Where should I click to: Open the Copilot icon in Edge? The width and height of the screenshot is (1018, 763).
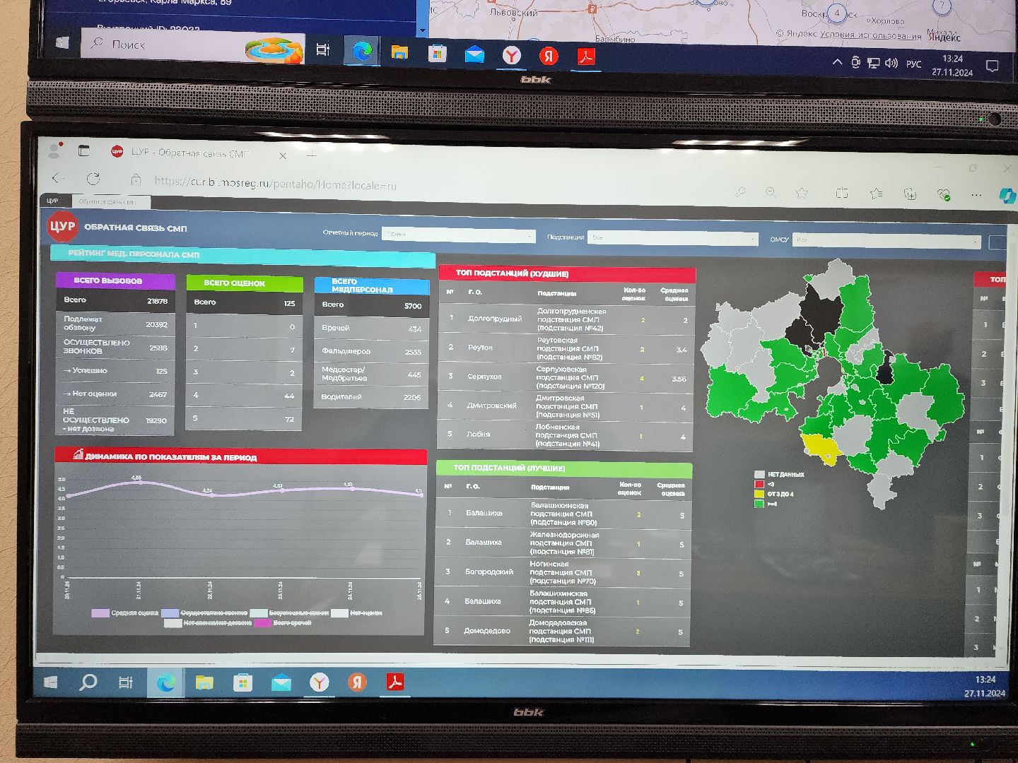(x=1007, y=196)
